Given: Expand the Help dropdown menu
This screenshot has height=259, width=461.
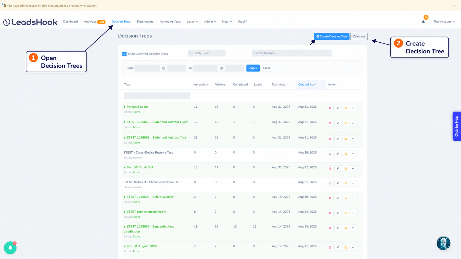Looking at the screenshot, I should 227,21.
